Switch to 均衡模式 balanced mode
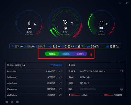The image size is (131, 105). 66,54
